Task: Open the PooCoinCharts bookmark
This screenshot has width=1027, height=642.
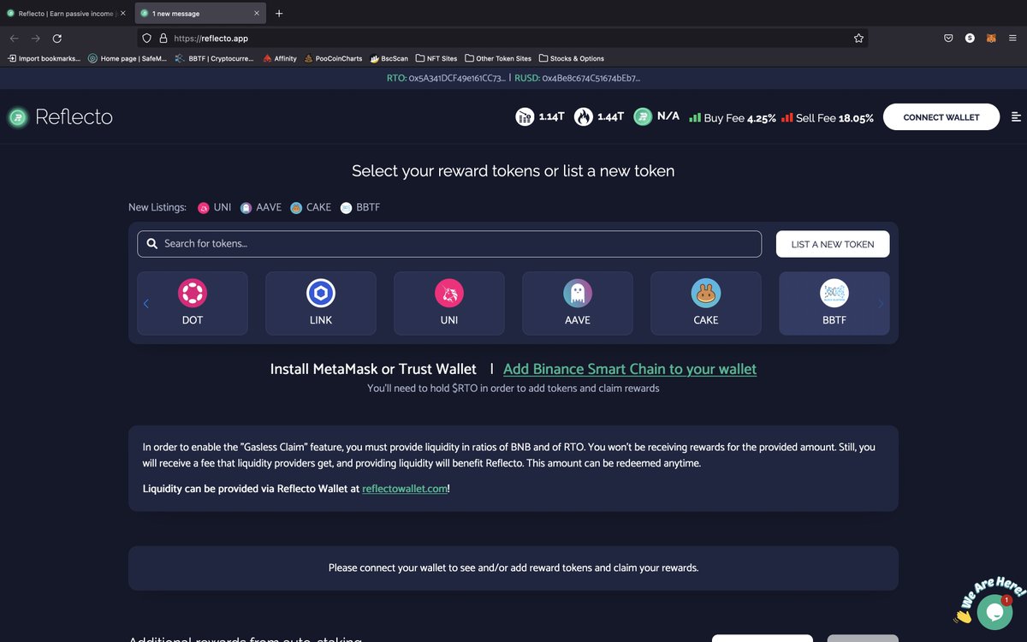Action: click(334, 58)
